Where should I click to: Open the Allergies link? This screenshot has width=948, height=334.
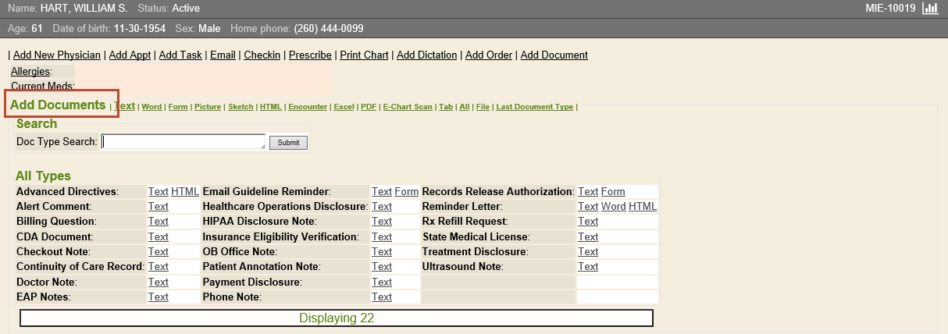coord(31,72)
